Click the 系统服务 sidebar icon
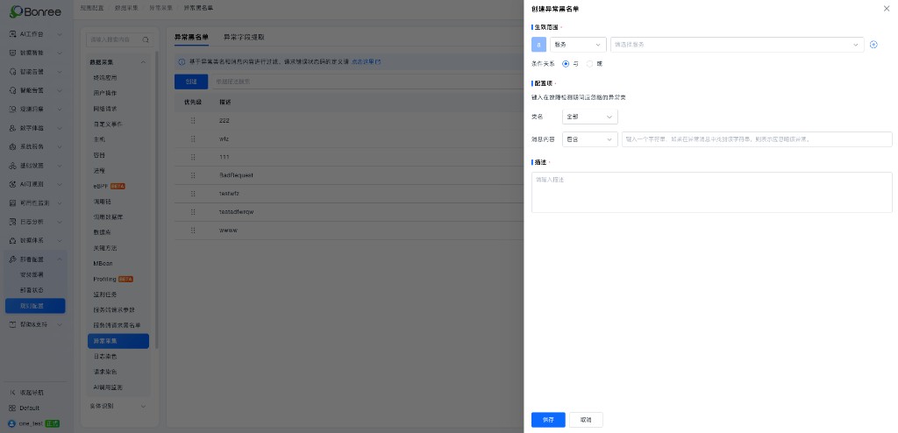 (x=12, y=146)
